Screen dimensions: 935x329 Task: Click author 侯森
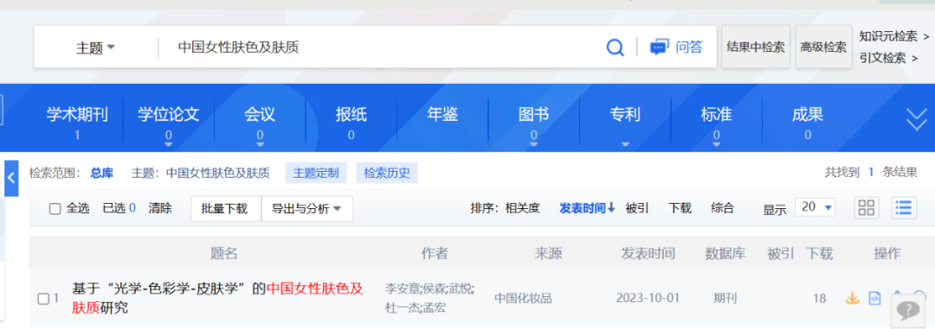click(434, 290)
